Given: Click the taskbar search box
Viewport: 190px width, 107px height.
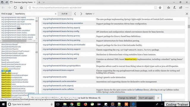Looking at the screenshot, I should [30, 104].
